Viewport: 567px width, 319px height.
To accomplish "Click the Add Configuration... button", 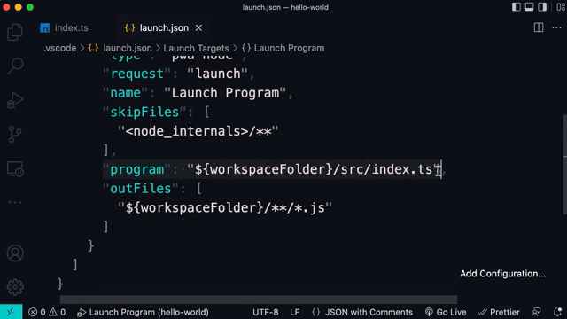I will coord(502,274).
